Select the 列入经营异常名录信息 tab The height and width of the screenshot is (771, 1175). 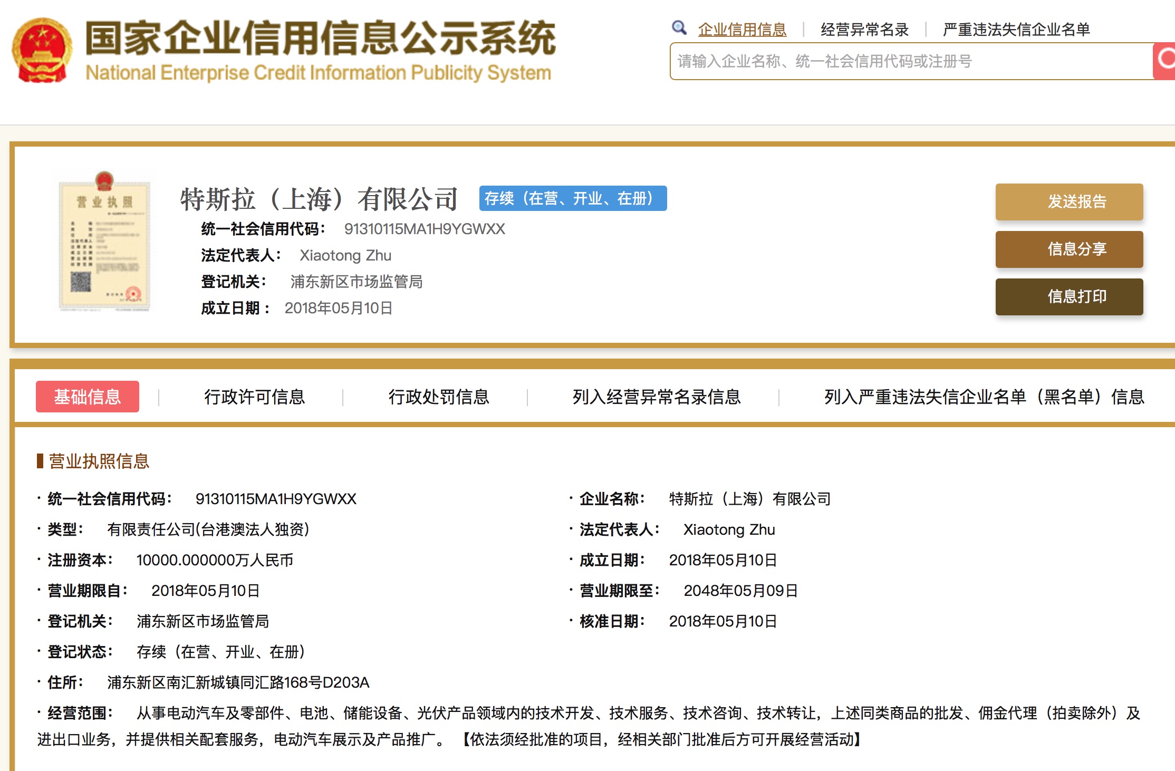pos(657,397)
